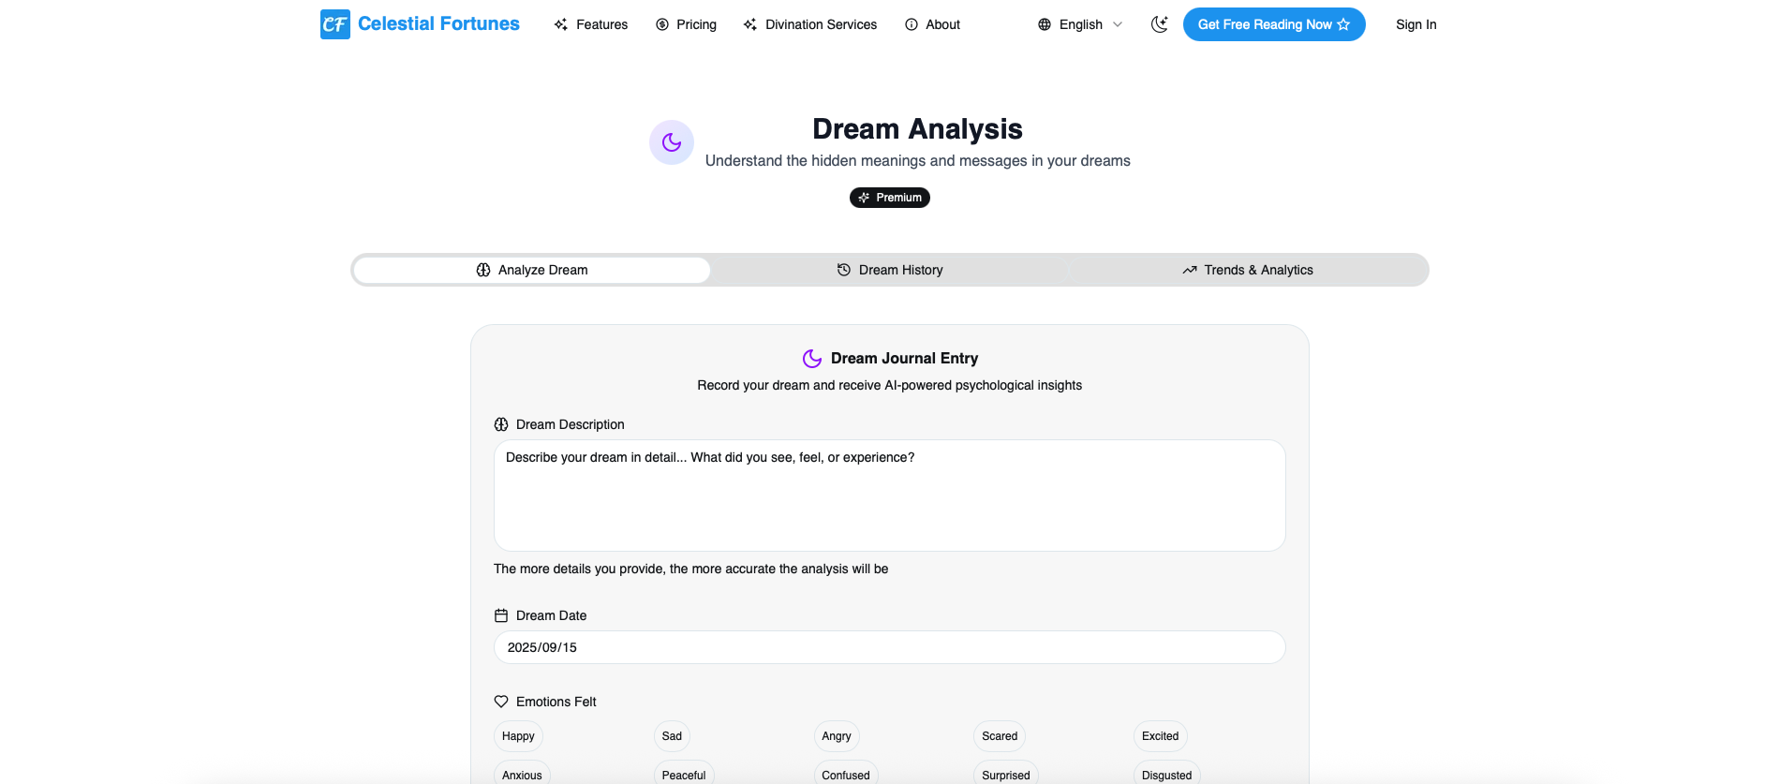Click the sparkle icon beside Features
The height and width of the screenshot is (784, 1779).
pos(561,24)
